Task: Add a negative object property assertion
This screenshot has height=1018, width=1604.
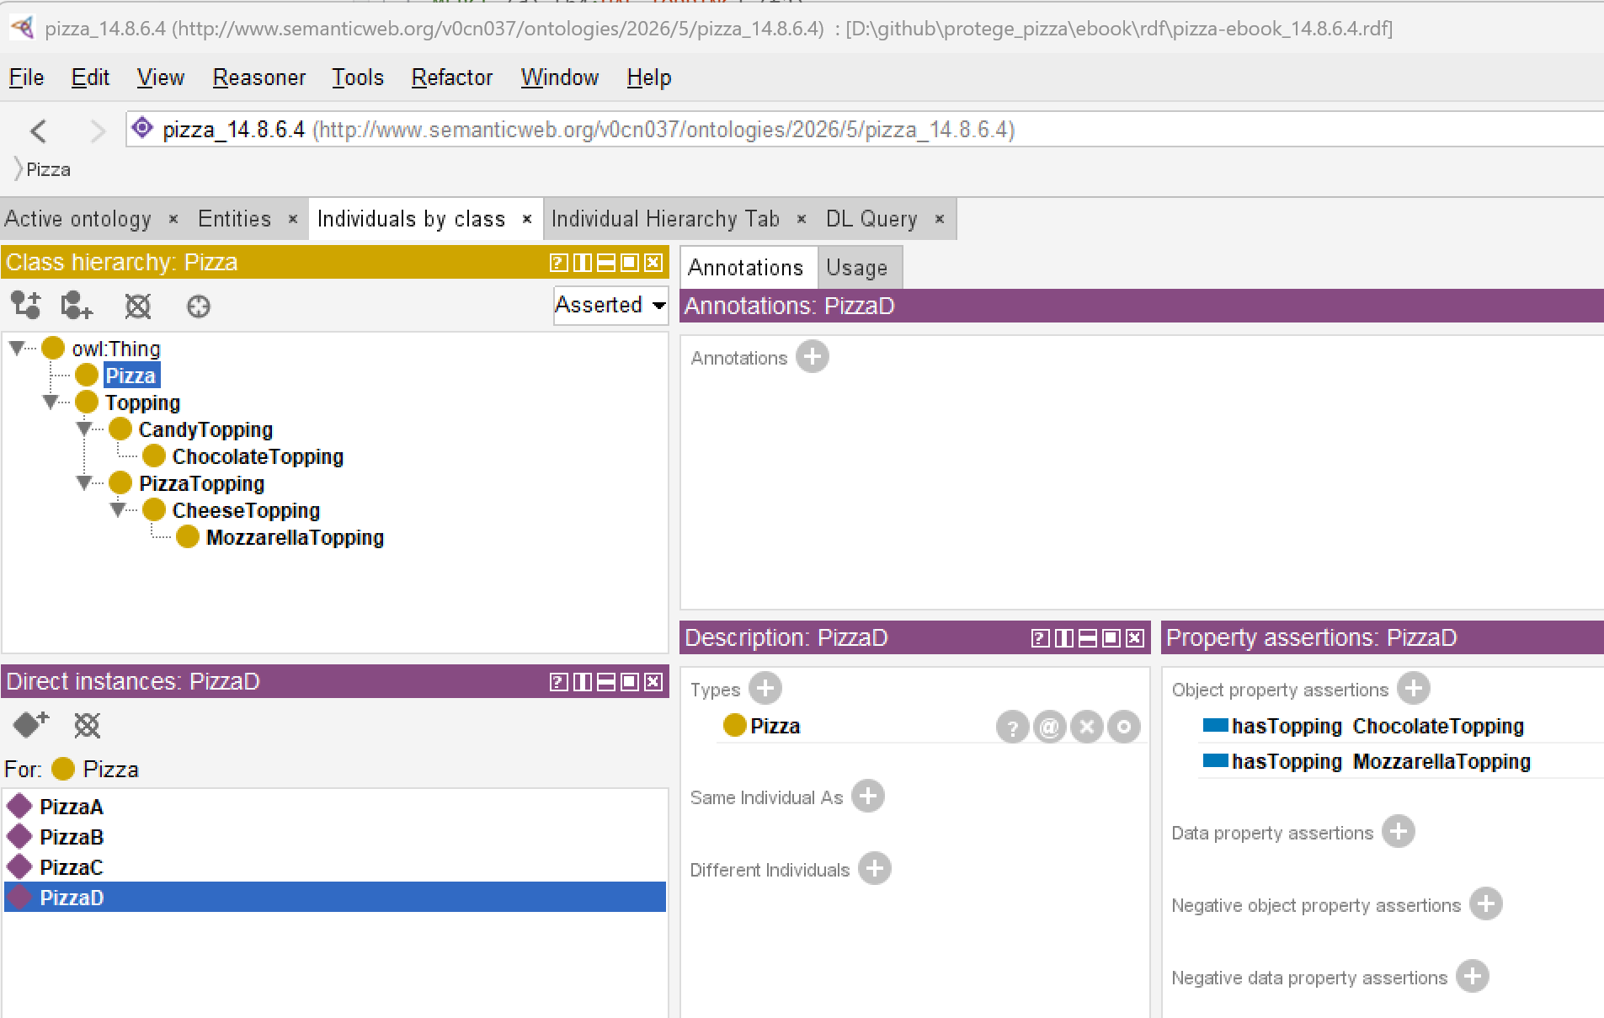Action: (x=1486, y=904)
